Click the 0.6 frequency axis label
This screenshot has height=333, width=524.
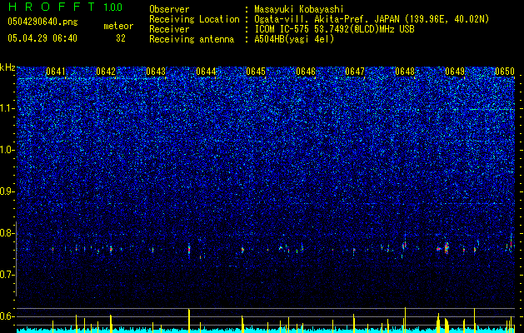pyautogui.click(x=7, y=316)
